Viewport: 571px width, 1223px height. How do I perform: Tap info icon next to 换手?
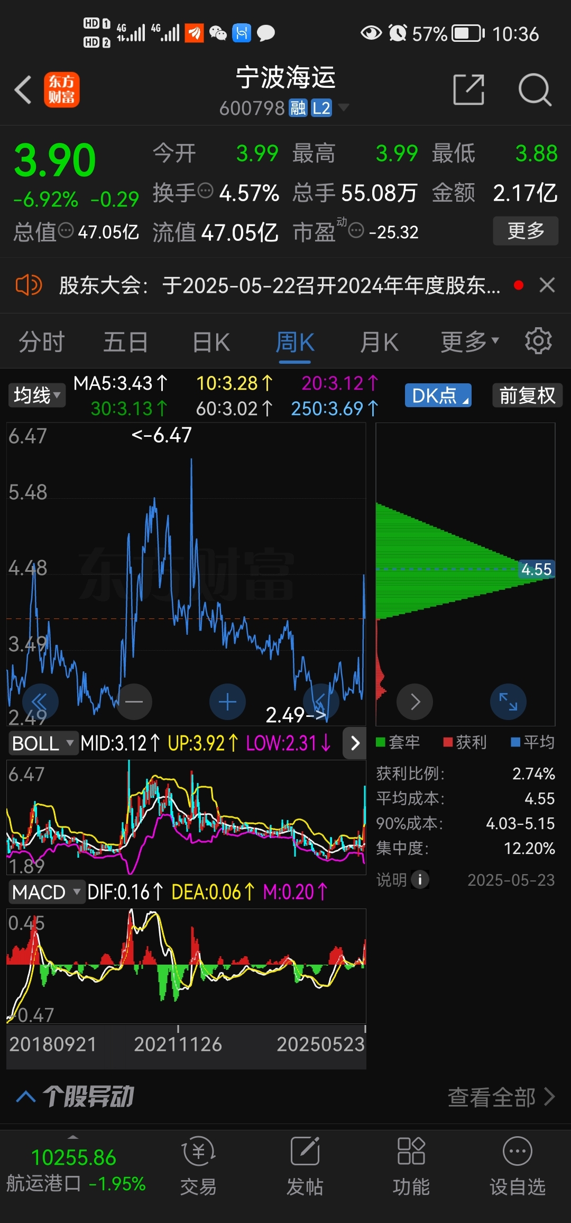205,190
